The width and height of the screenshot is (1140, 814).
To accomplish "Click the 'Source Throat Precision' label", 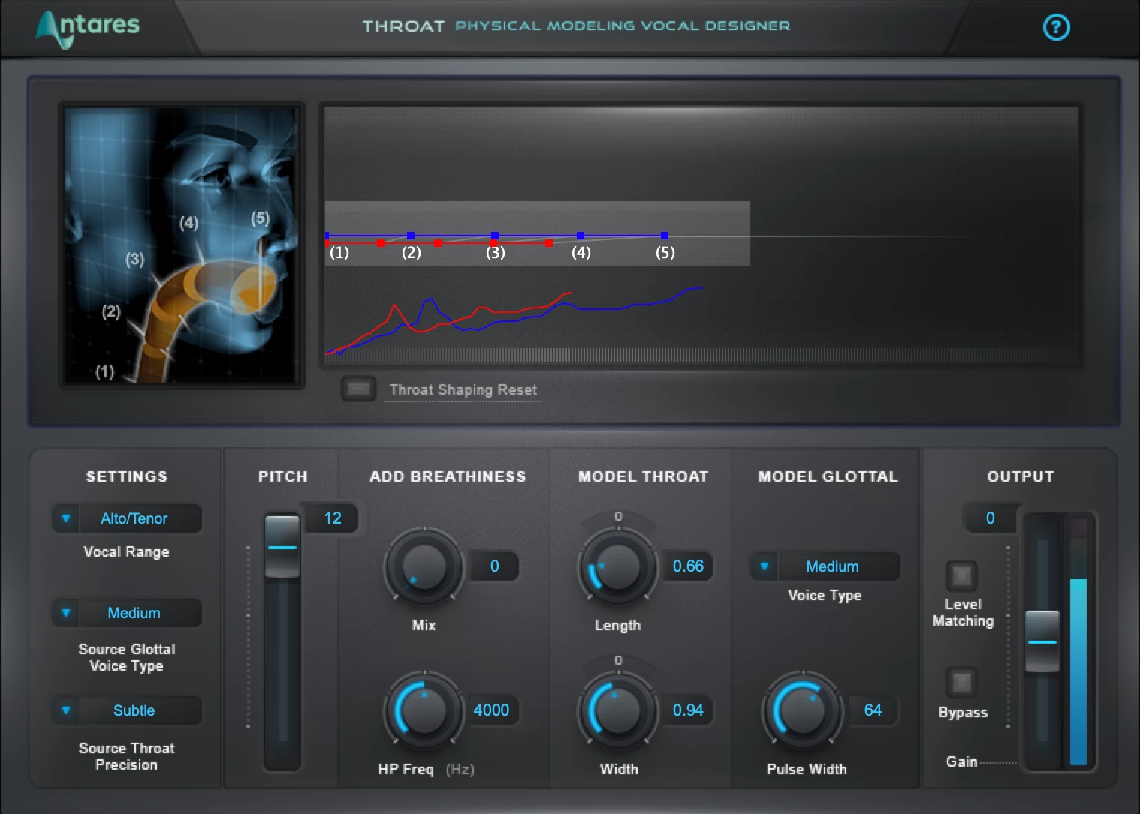I will [x=127, y=756].
